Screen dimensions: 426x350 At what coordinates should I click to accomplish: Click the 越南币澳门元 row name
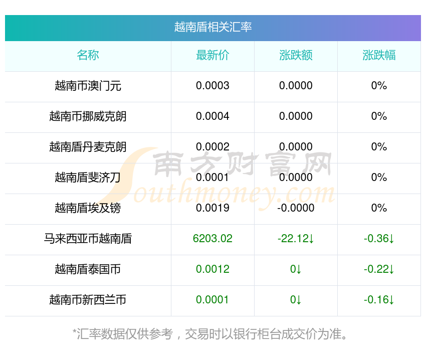coord(88,86)
